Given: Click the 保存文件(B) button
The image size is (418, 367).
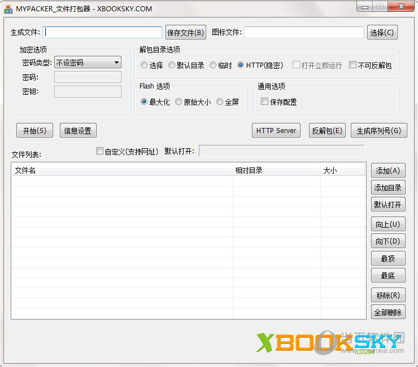Looking at the screenshot, I should point(185,32).
